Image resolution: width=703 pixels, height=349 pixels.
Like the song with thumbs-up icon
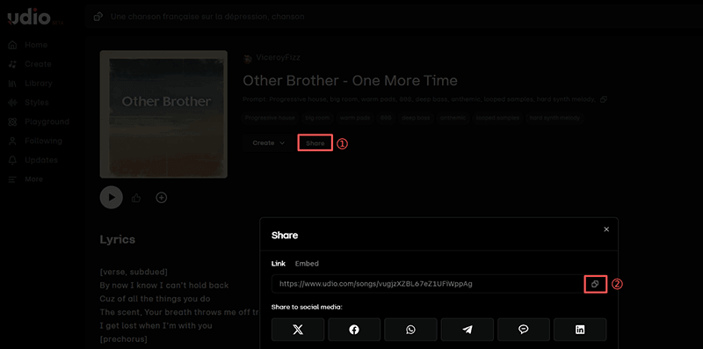tap(136, 198)
